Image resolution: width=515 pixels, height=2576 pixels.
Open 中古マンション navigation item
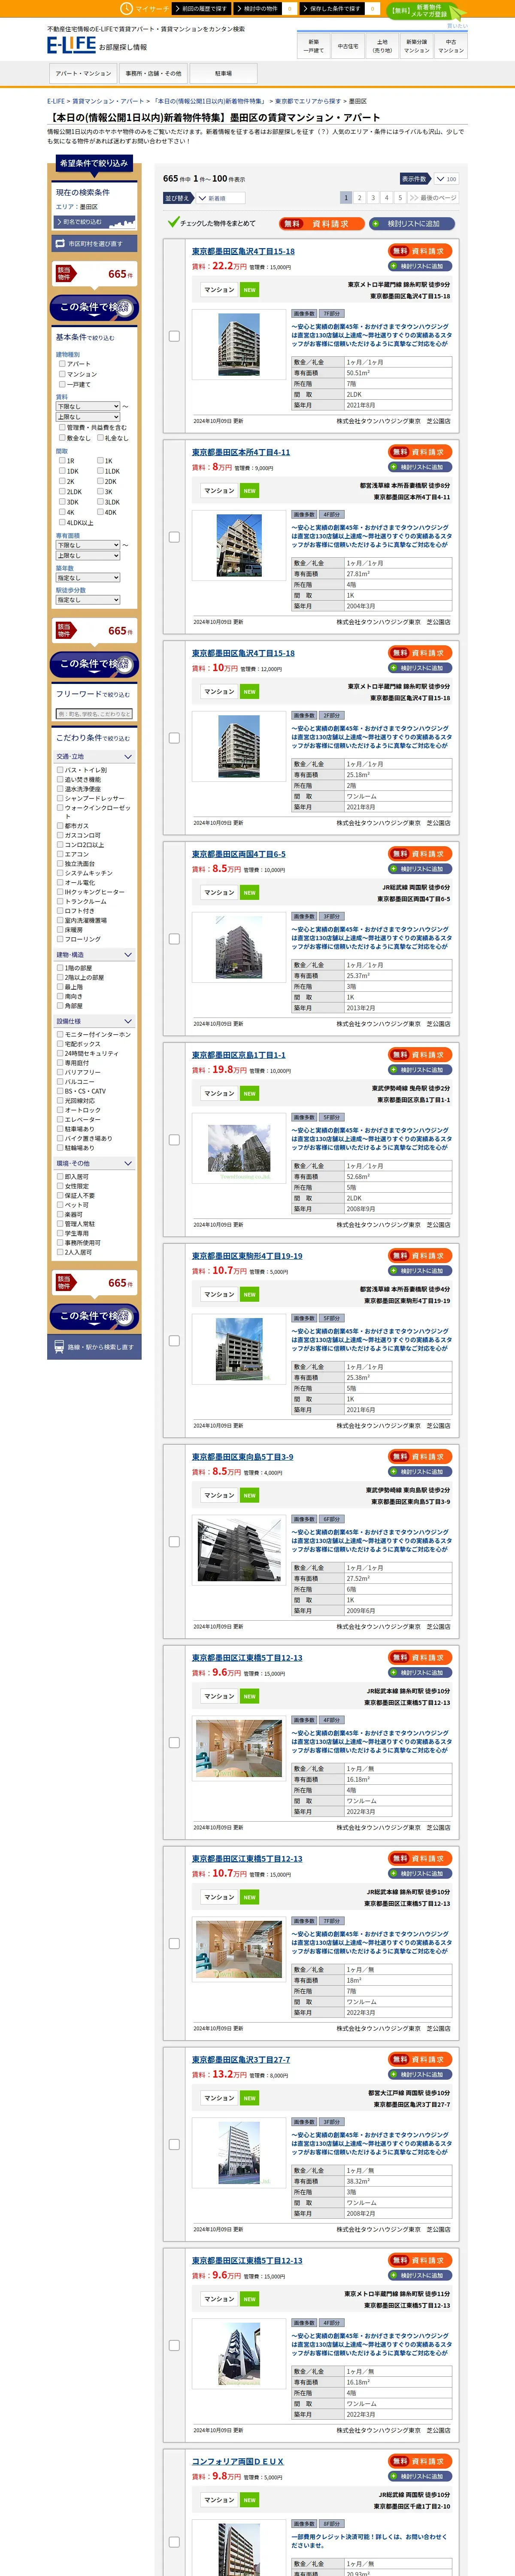pos(450,46)
